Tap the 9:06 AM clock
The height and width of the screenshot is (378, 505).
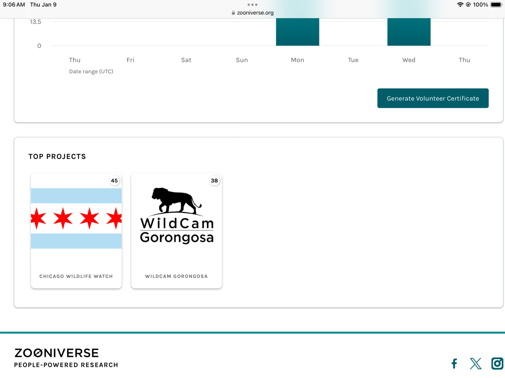click(14, 5)
